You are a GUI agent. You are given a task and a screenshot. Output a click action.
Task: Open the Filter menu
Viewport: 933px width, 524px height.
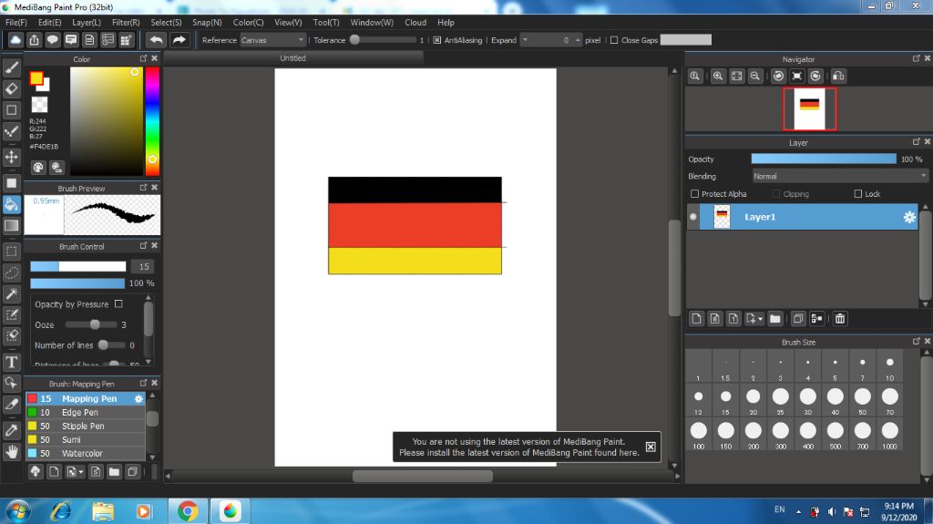(x=126, y=22)
